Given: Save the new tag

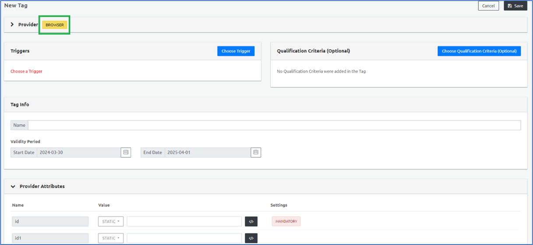Looking at the screenshot, I should click(515, 6).
